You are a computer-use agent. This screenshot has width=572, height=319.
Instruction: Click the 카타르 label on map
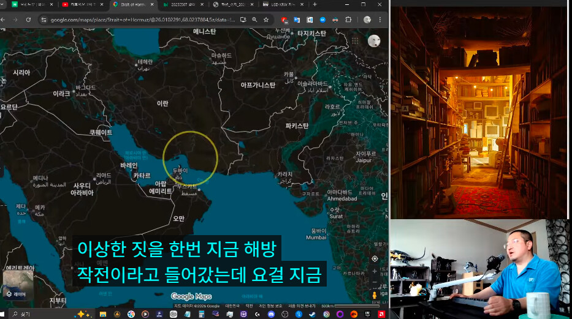142,176
